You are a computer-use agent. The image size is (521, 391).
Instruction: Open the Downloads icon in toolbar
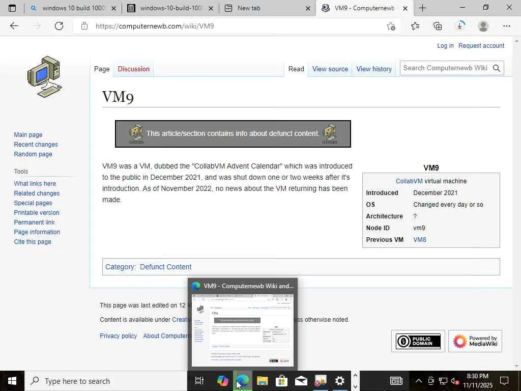point(460,26)
